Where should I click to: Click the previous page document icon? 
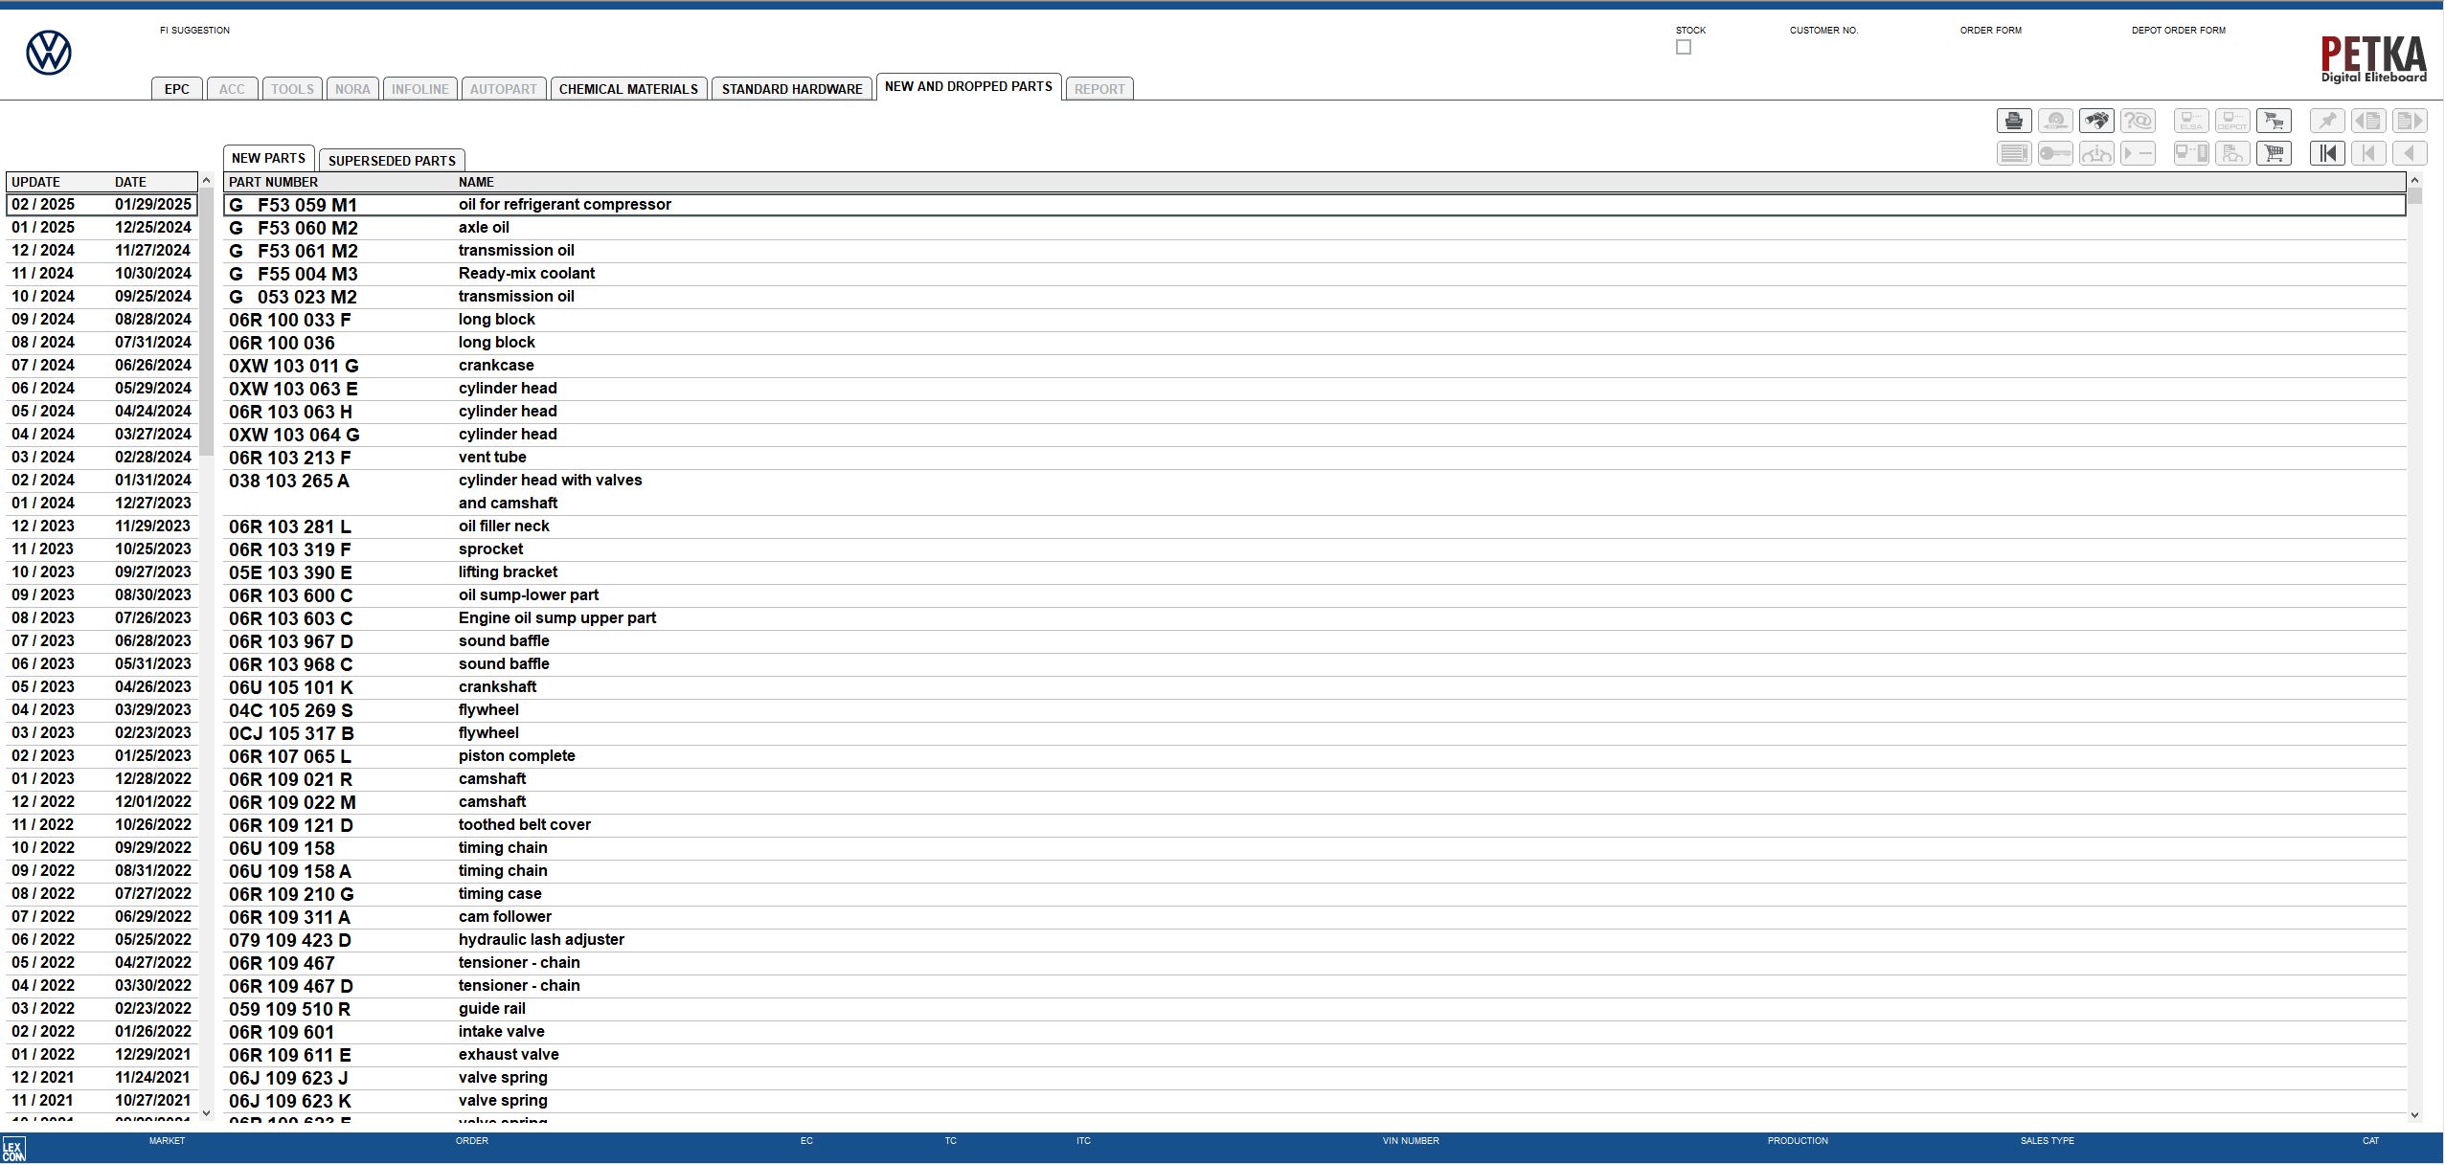coord(2368,121)
